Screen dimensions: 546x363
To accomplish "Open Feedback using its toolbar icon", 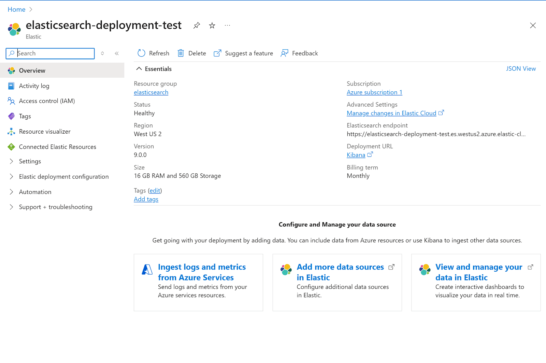I will coord(284,53).
